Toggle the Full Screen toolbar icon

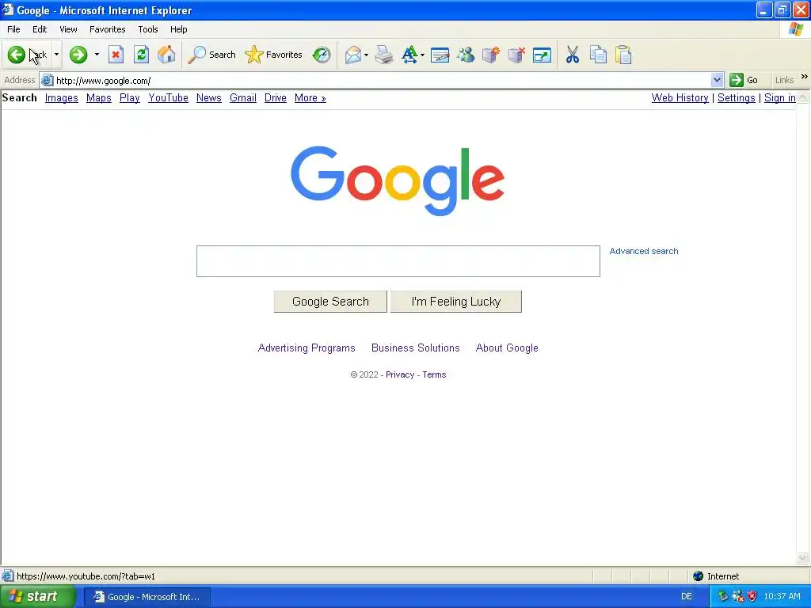[542, 55]
